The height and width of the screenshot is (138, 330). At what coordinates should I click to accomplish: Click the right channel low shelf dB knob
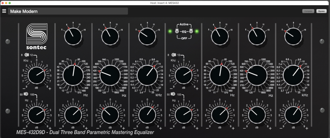pyautogui.click(x=183, y=115)
